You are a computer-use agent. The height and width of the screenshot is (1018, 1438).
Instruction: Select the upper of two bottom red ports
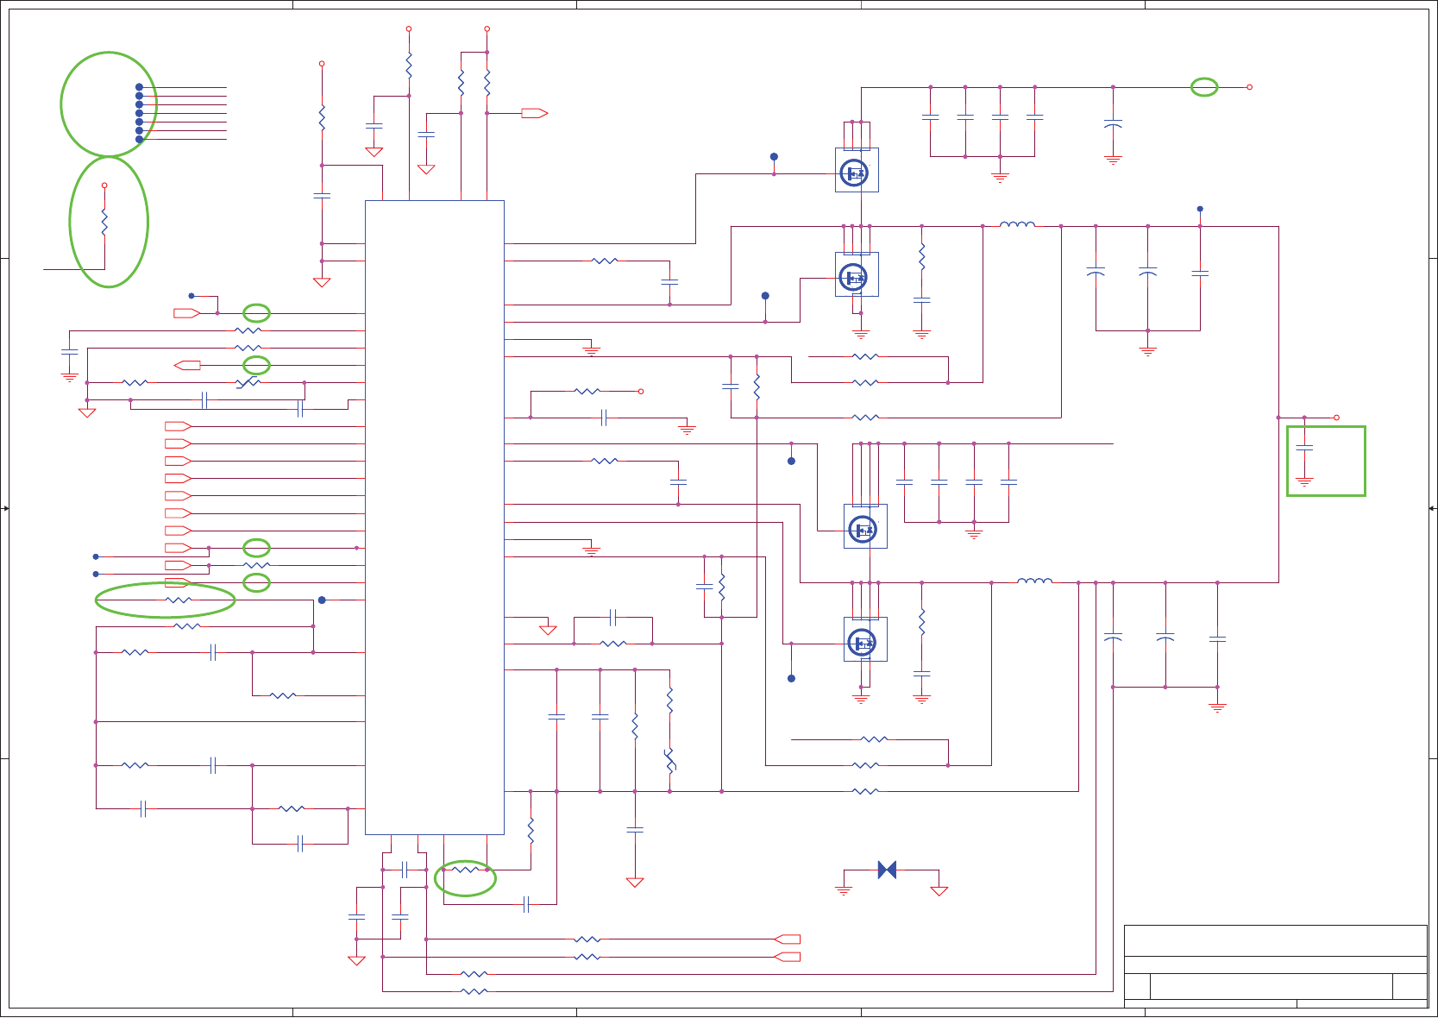(788, 939)
